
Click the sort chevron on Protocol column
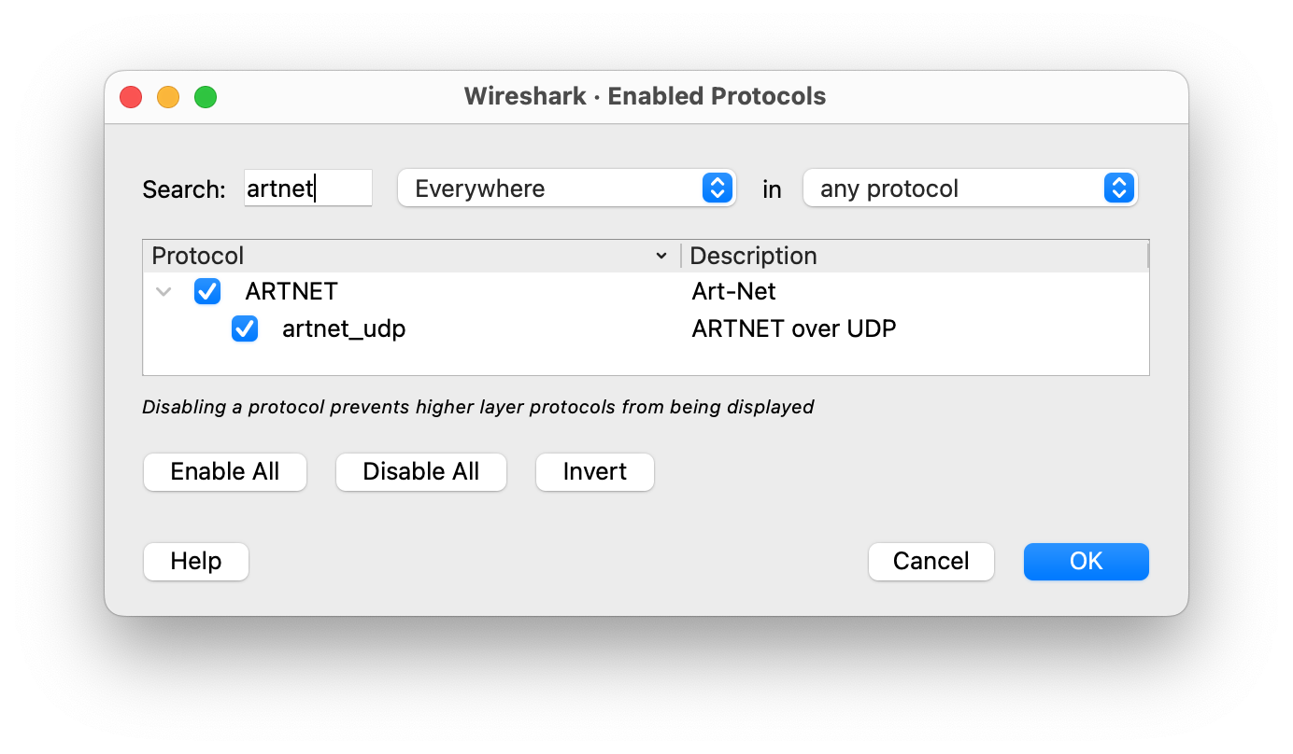[x=662, y=255]
